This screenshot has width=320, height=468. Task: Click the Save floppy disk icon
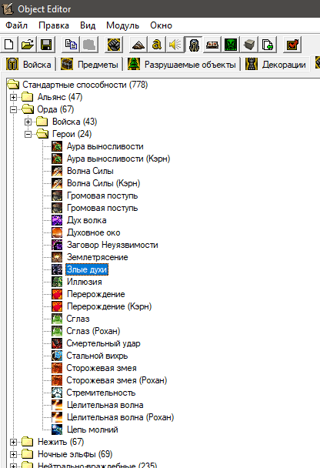[46, 45]
